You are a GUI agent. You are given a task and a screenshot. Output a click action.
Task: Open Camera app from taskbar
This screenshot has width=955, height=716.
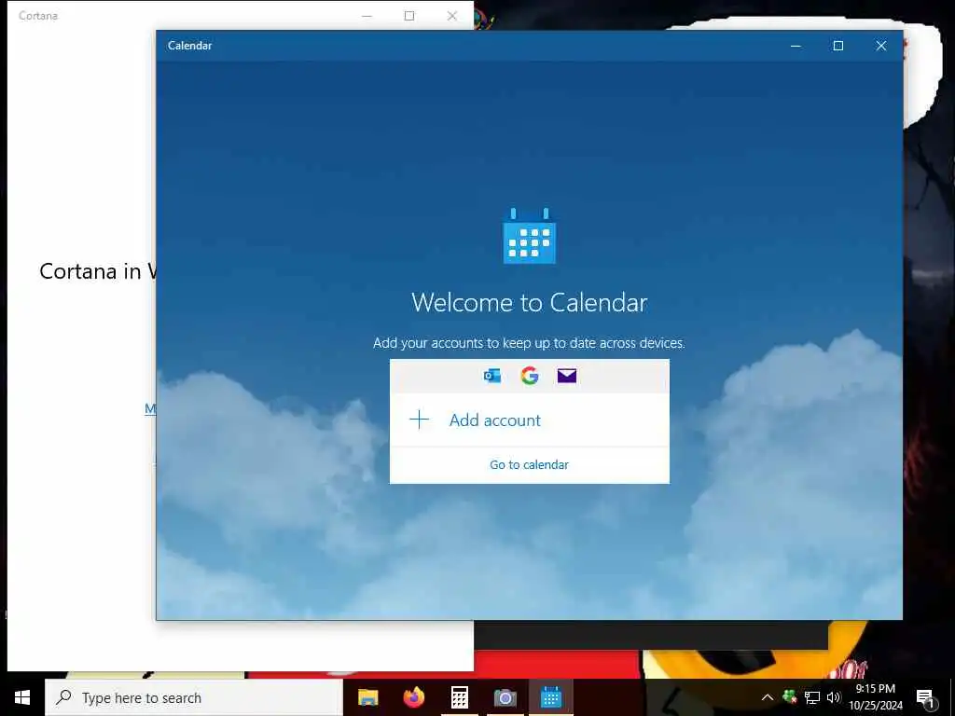(505, 697)
